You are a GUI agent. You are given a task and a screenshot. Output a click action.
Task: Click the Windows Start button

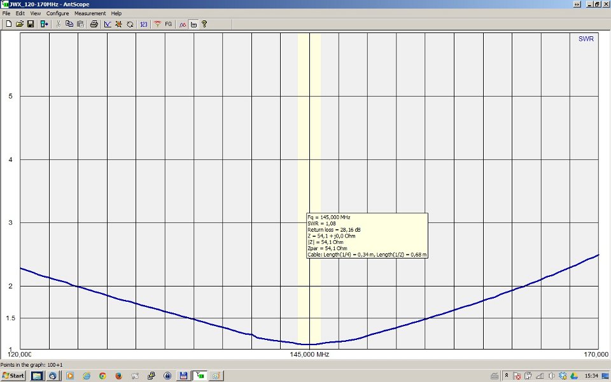coord(13,376)
